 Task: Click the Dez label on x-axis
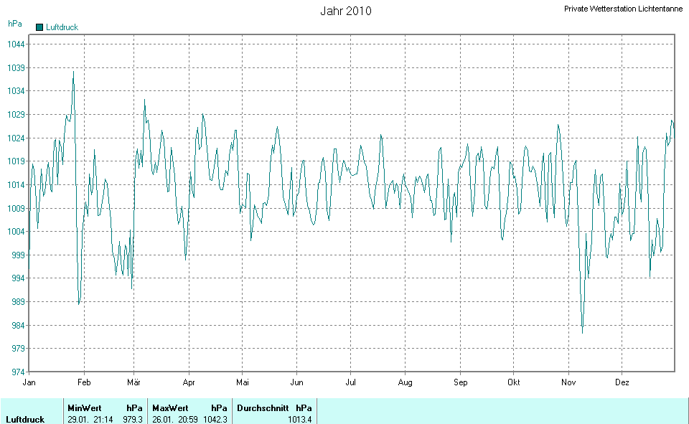[622, 382]
